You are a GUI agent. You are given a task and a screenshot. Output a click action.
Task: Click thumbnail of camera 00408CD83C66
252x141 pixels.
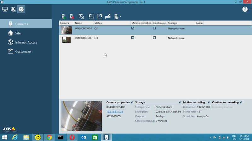(x=66, y=40)
